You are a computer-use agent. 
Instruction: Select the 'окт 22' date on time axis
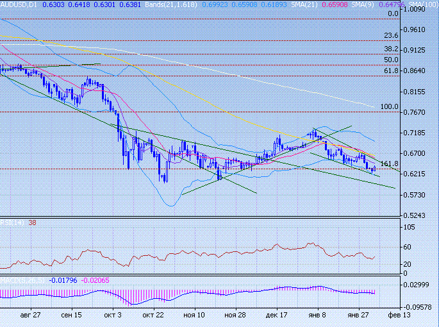point(155,315)
